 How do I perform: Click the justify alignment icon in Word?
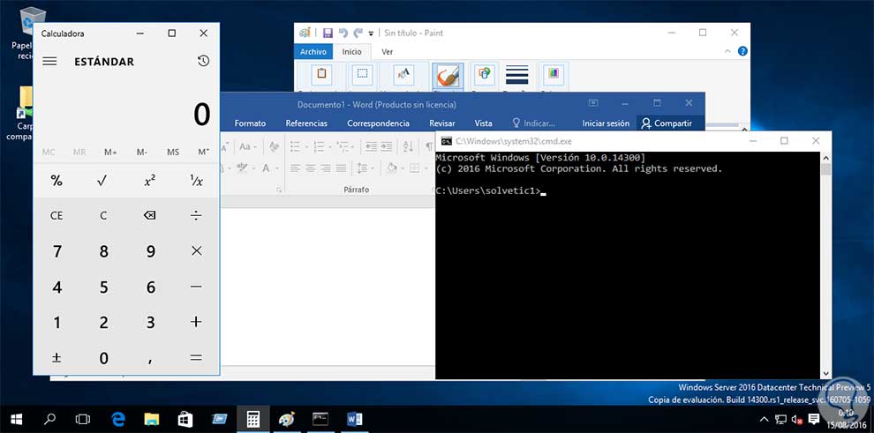[341, 168]
